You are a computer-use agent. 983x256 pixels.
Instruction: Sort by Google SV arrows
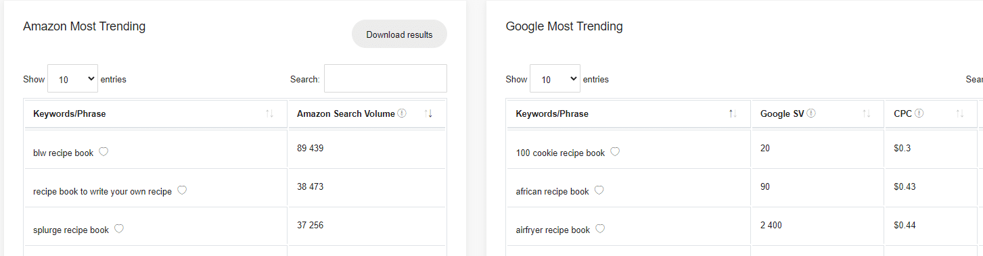867,114
